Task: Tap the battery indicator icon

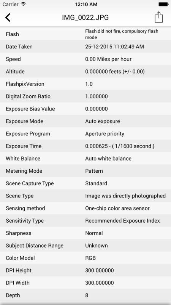Action: (163, 4)
